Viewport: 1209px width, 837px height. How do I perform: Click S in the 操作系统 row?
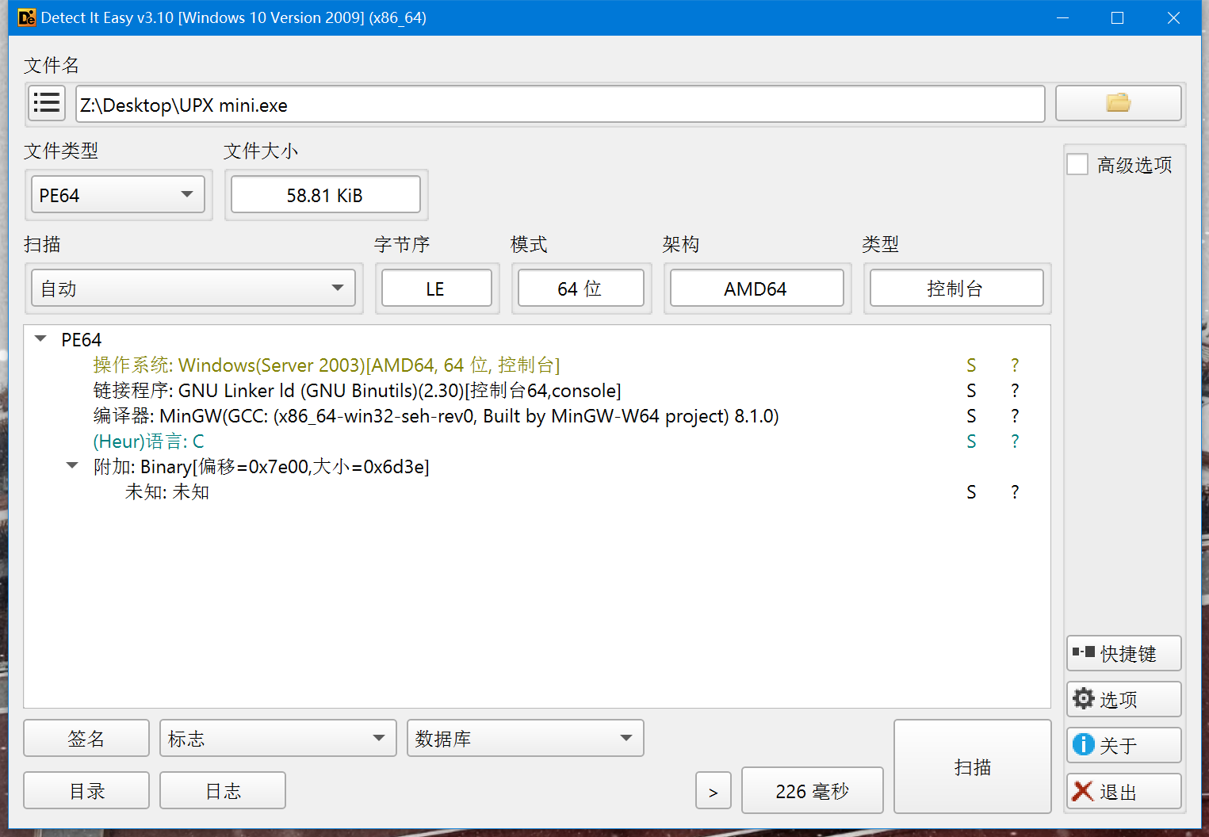coord(971,365)
